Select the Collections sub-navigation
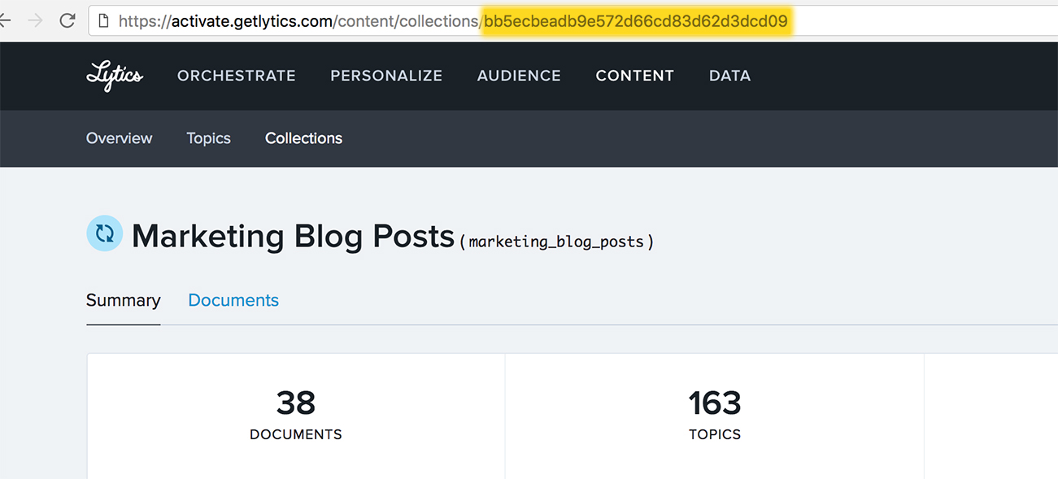This screenshot has width=1058, height=479. pos(303,138)
